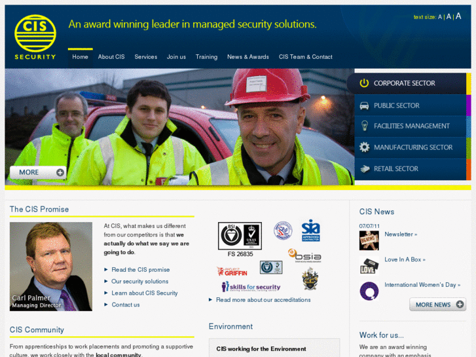The image size is (476, 357).
Task: Click the CIS News heading
Action: click(x=376, y=212)
